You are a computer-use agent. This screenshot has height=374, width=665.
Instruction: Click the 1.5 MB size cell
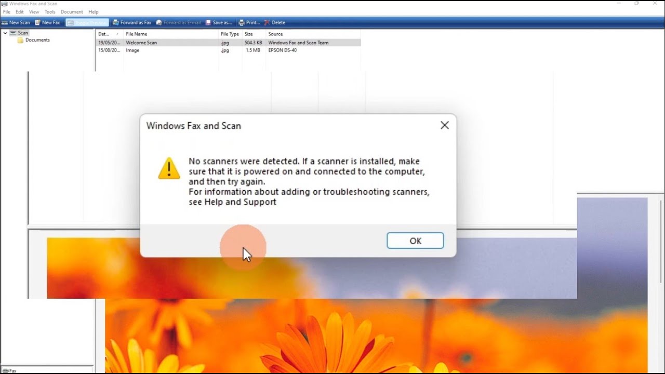(x=253, y=50)
